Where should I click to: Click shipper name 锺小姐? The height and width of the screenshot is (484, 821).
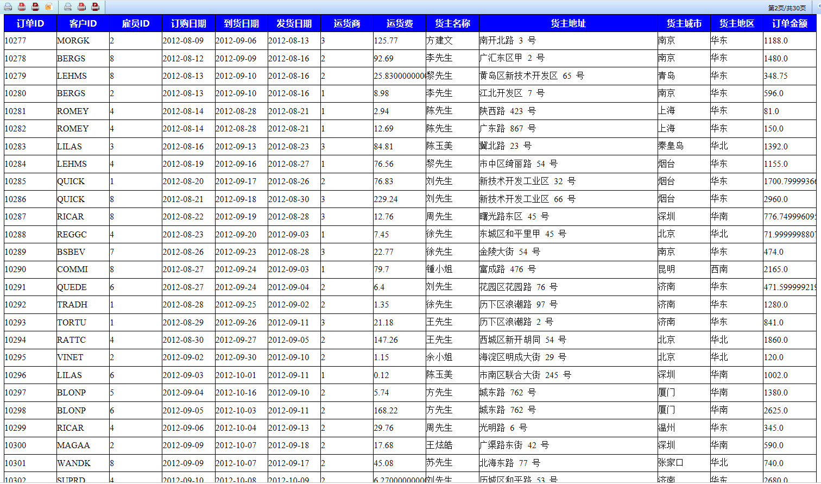click(x=439, y=269)
